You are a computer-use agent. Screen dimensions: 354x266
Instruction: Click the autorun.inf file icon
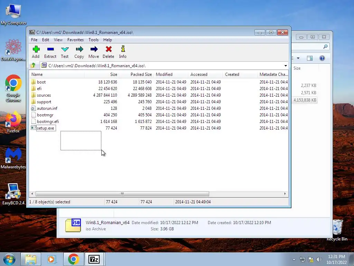34,108
